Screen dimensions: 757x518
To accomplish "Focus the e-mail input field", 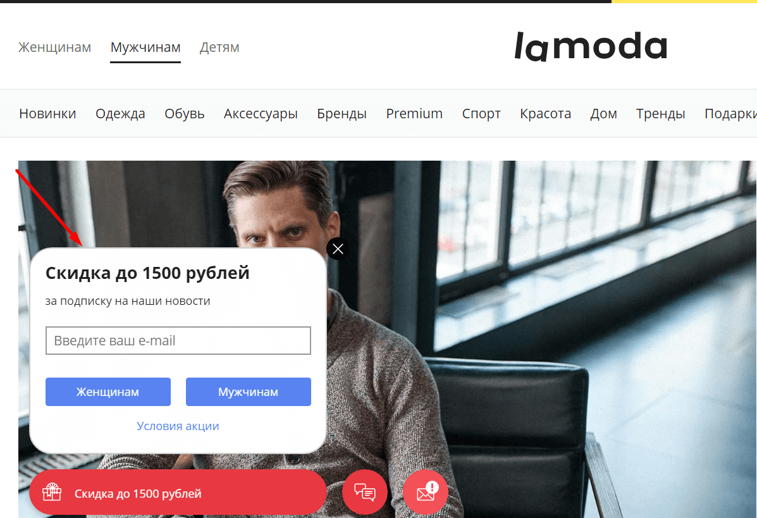I will click(178, 340).
